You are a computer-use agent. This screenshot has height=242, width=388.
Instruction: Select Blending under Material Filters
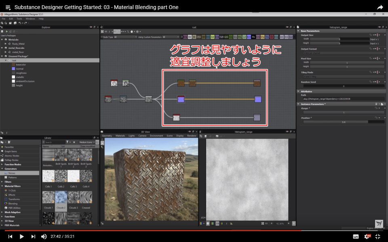(x=13, y=204)
